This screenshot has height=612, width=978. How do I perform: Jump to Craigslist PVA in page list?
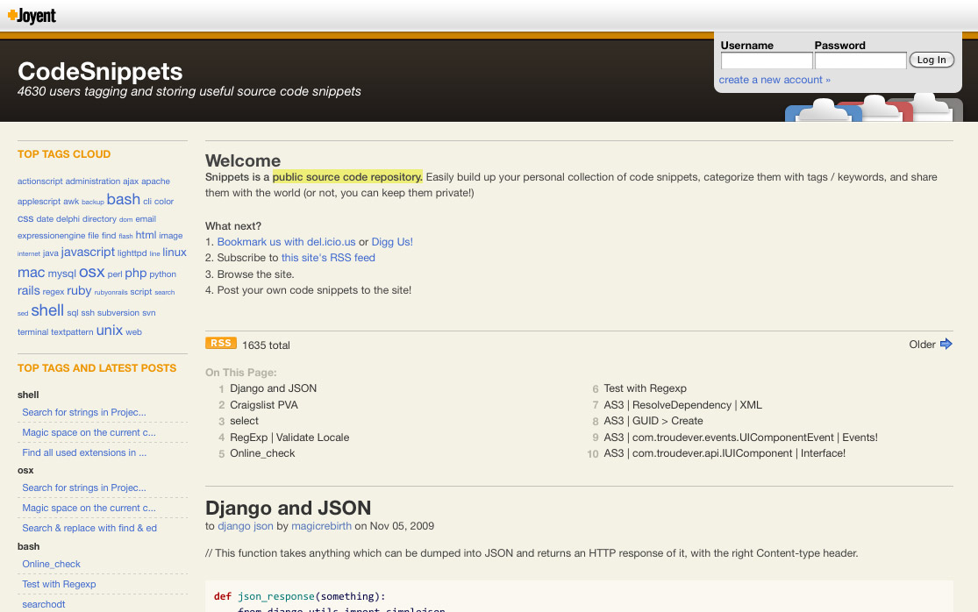[264, 405]
